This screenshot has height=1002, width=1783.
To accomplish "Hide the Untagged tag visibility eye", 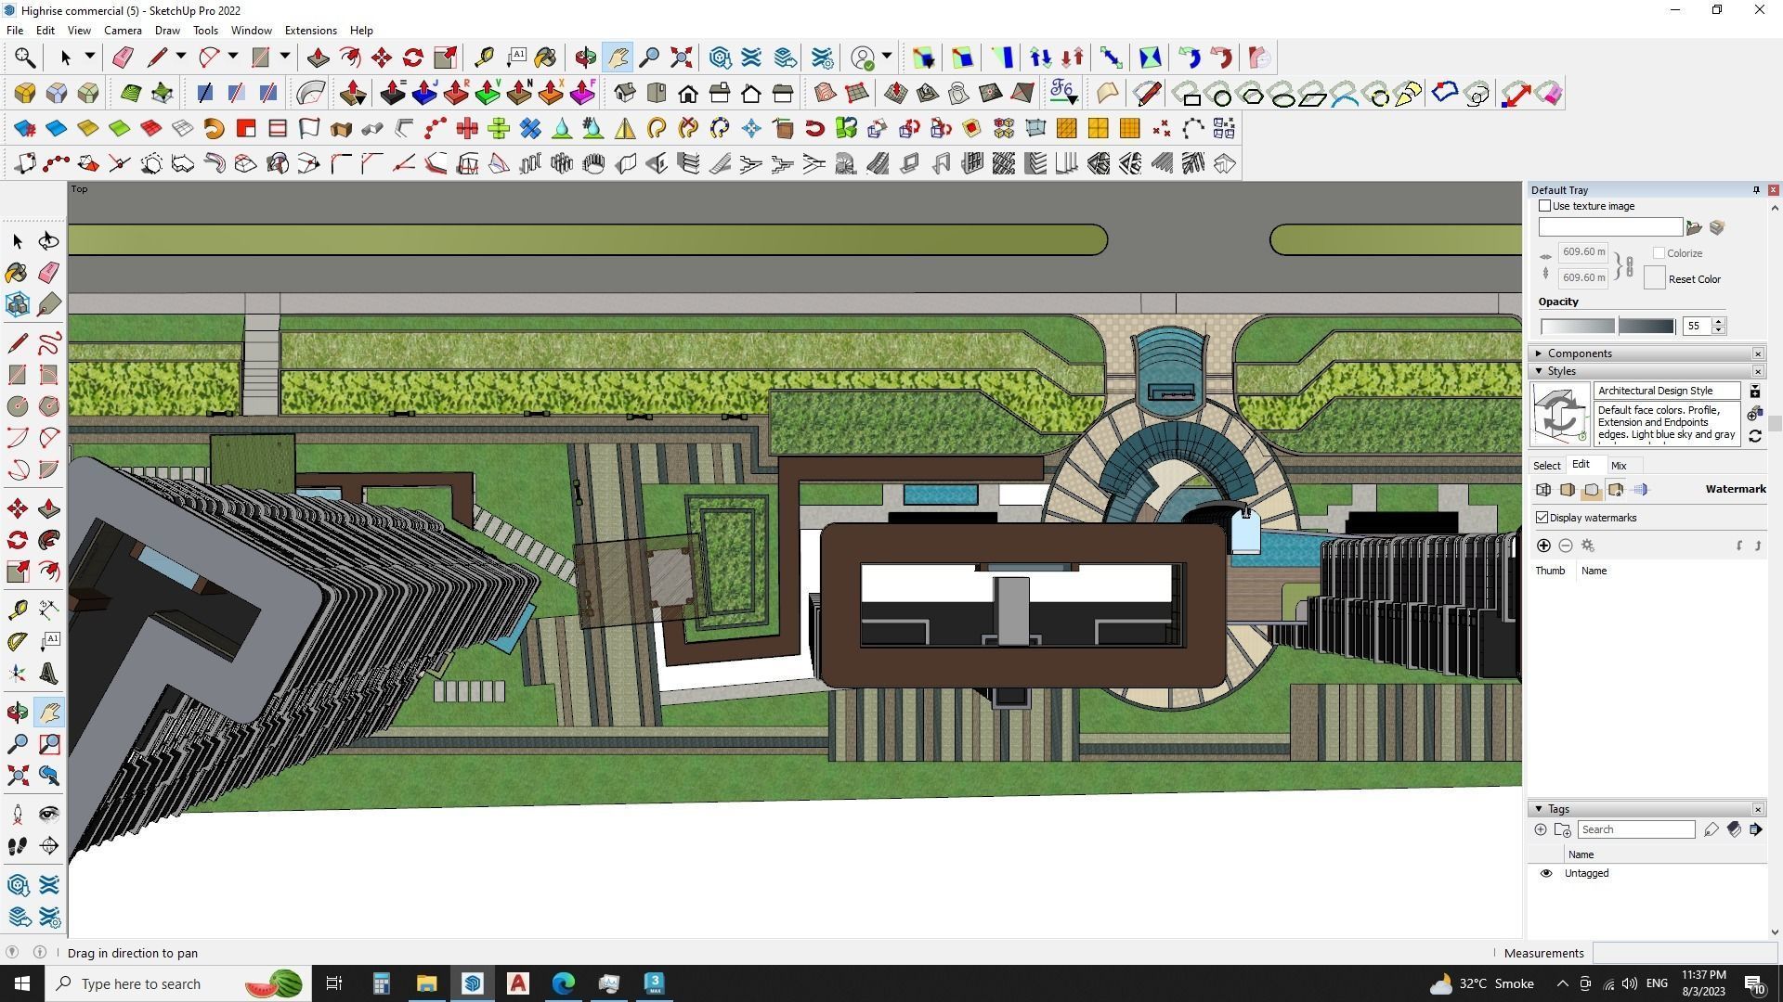I will point(1546,873).
